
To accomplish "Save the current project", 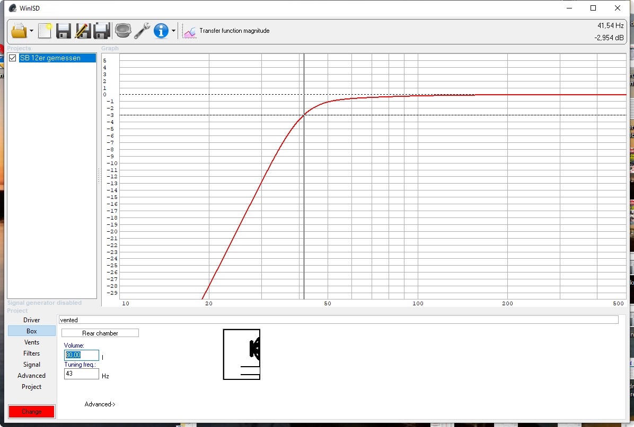I will 64,31.
